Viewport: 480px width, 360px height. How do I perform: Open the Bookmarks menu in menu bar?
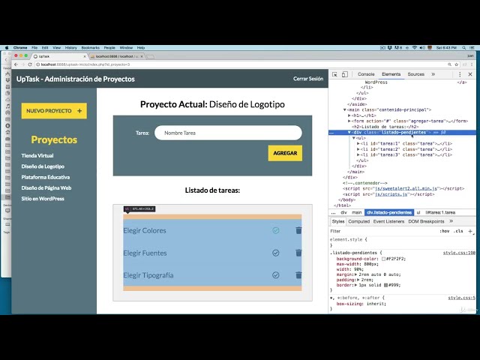pos(90,48)
